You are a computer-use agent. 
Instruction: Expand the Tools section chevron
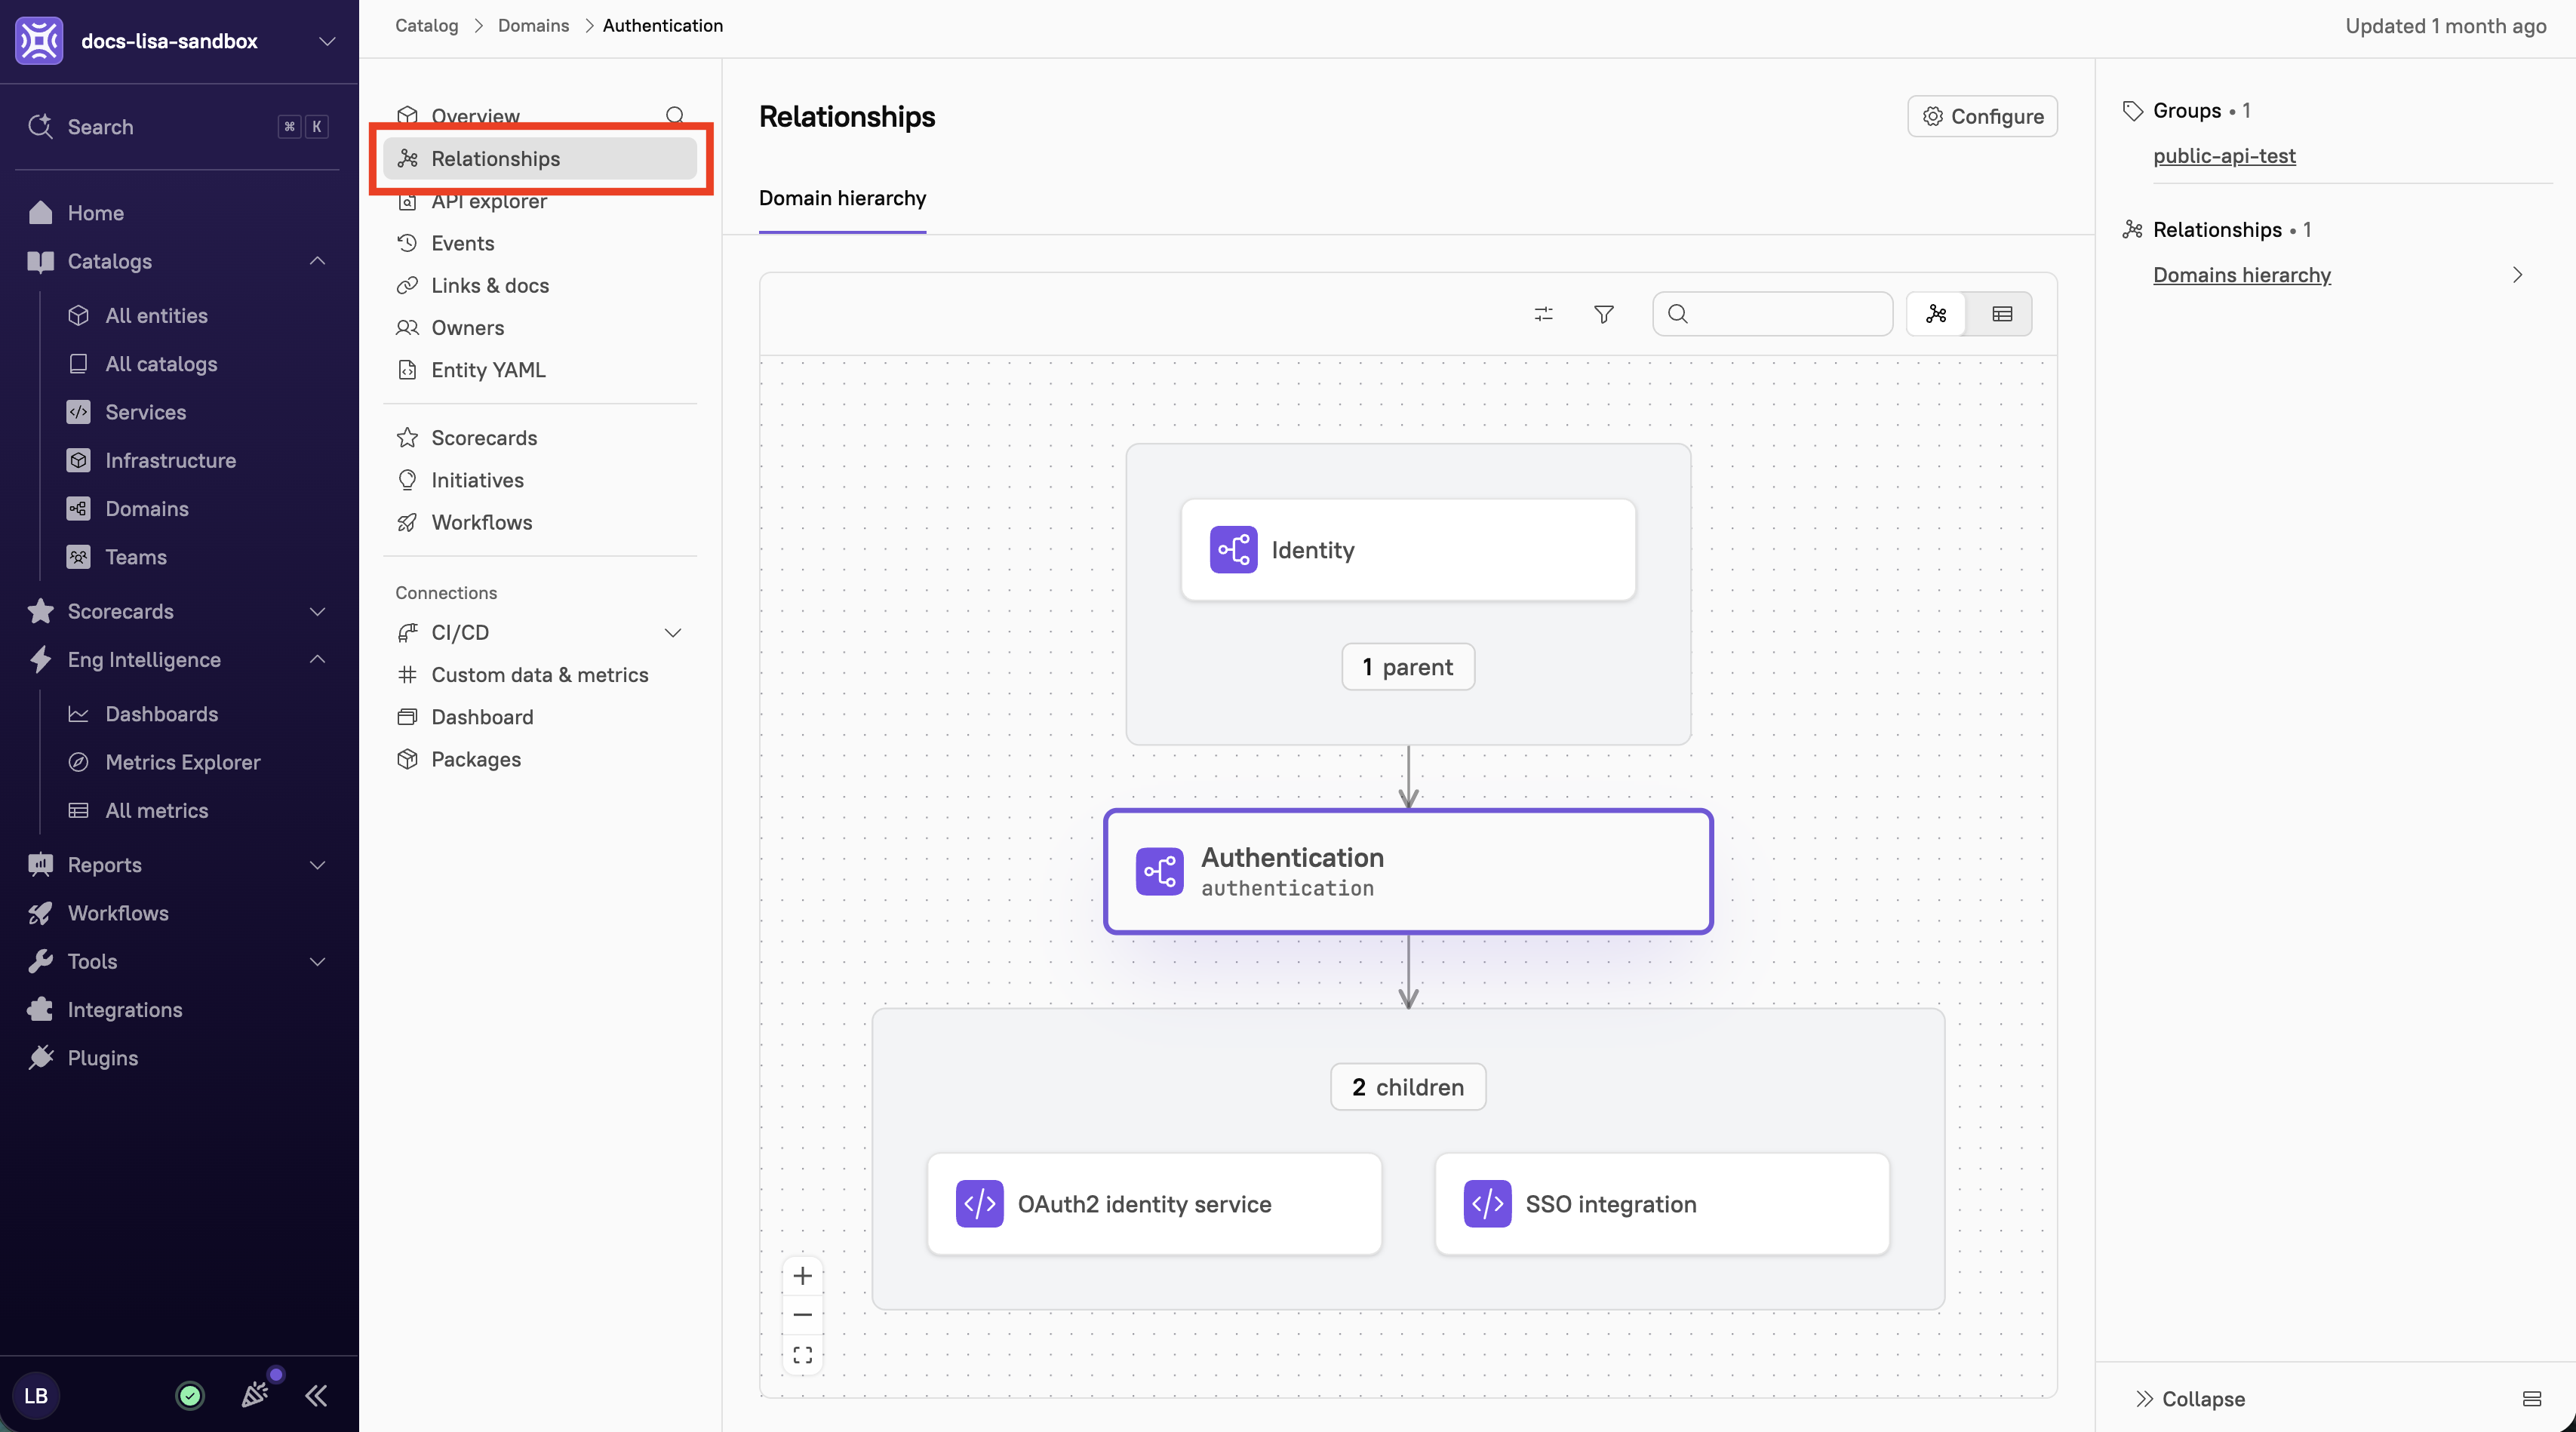(317, 962)
